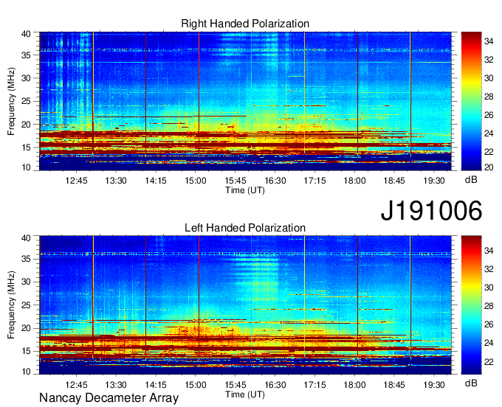Click the '10' frequency tick on Left Handed plot
This screenshot has height=407, width=502.
[x=26, y=372]
